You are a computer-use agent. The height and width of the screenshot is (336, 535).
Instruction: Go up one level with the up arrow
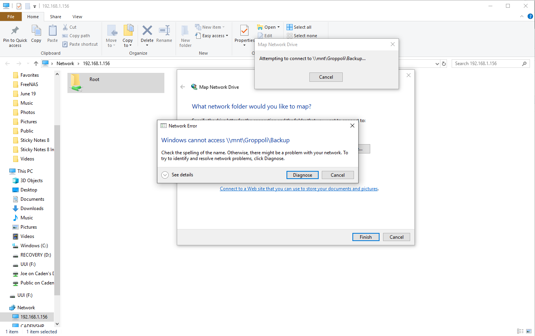pos(36,64)
